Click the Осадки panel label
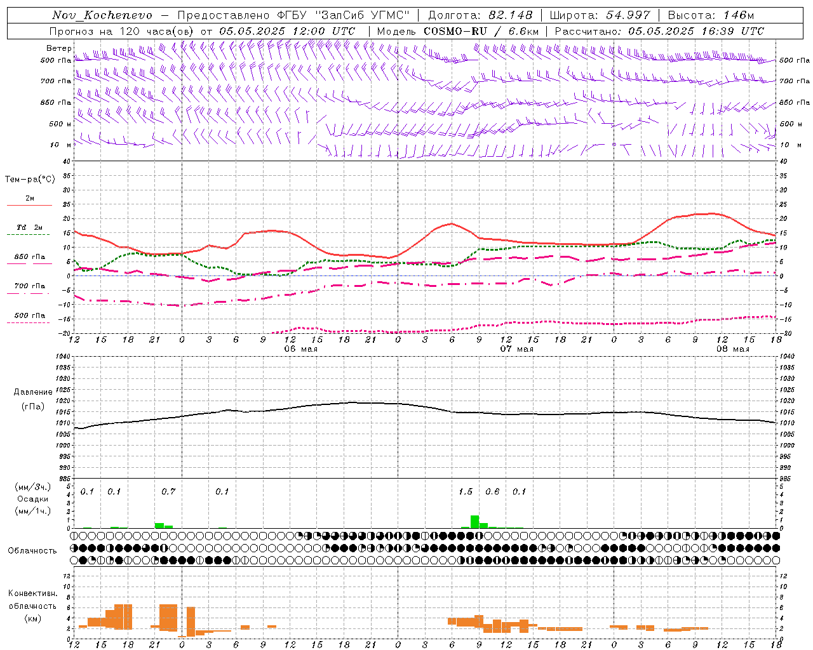Viewport: 813px width, 650px height. tap(32, 499)
